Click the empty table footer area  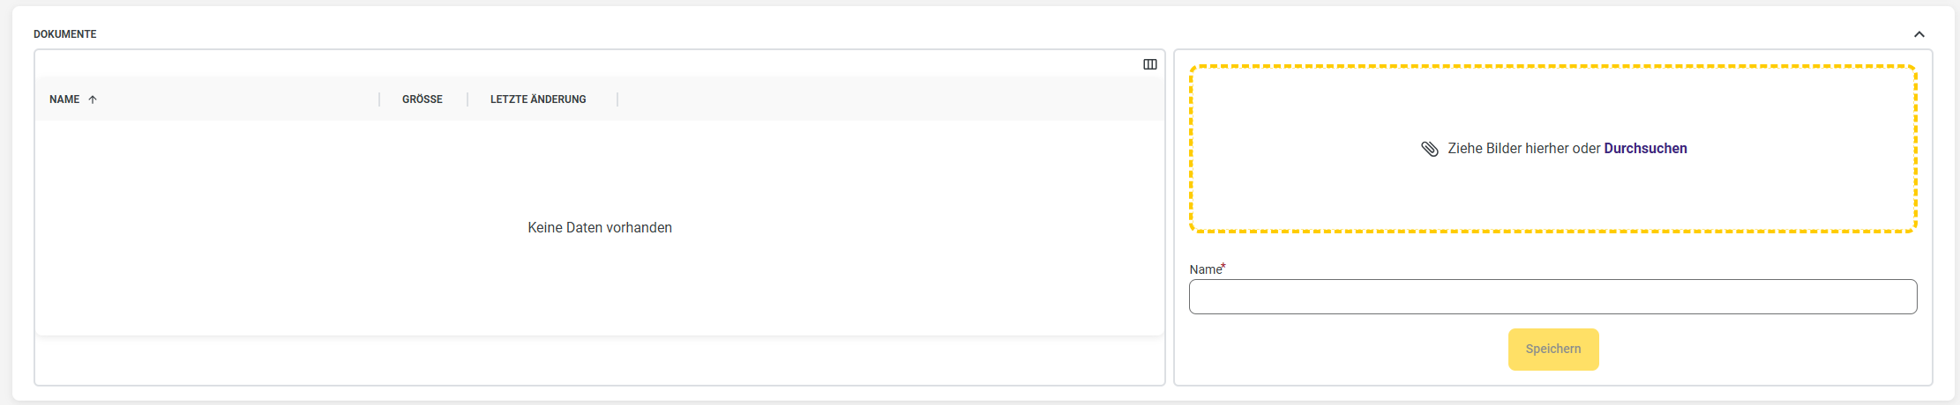[x=600, y=359]
